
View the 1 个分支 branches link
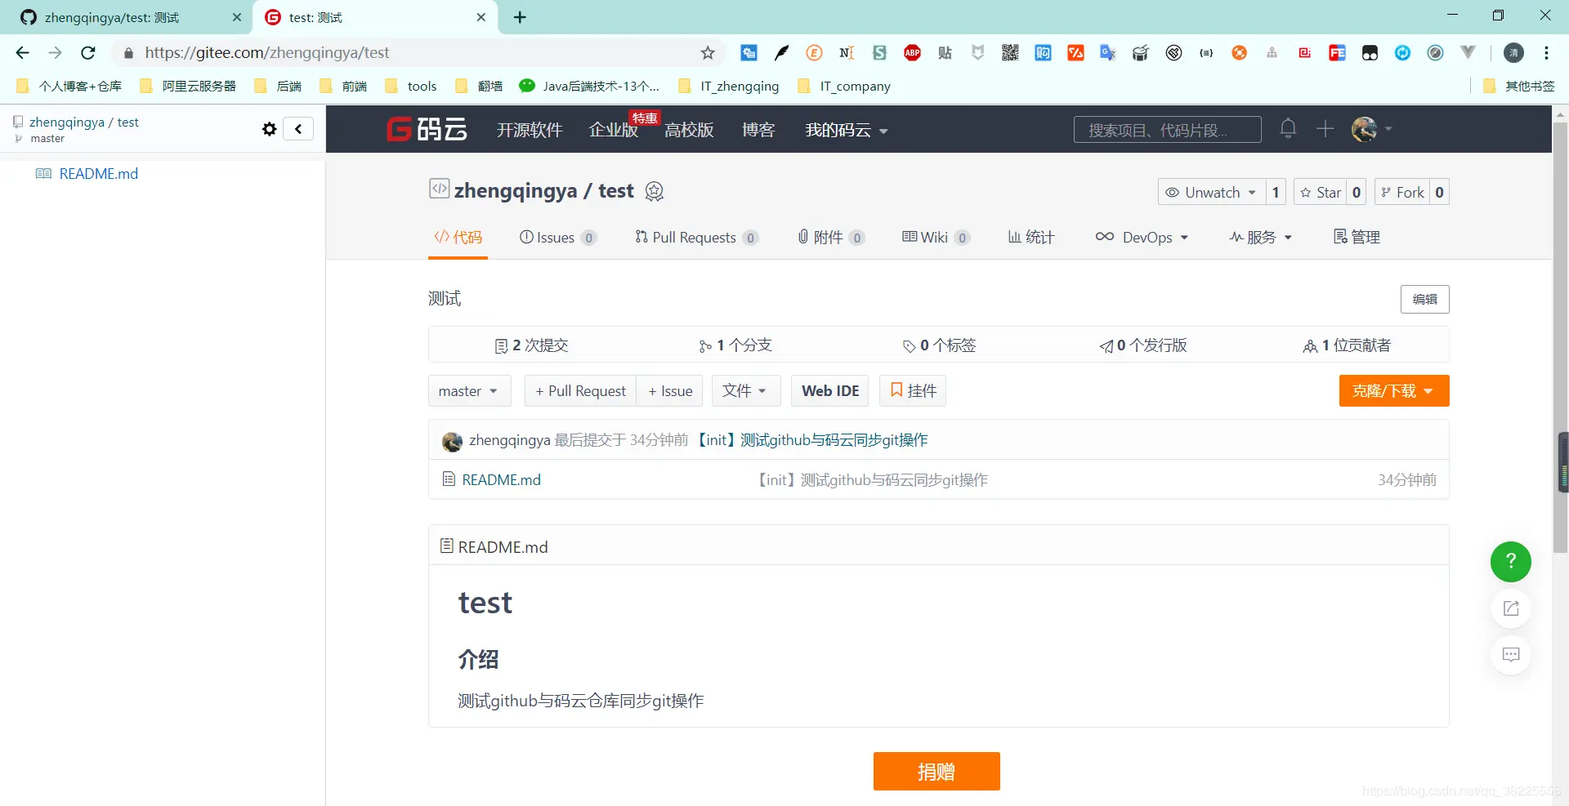[735, 345]
